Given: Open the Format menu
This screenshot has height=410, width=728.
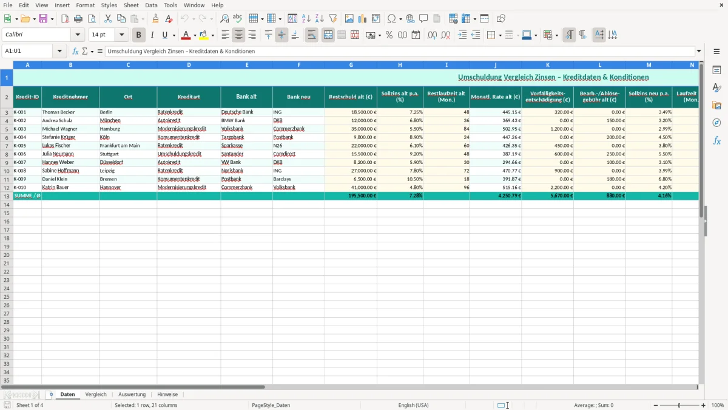Looking at the screenshot, I should [x=86, y=5].
